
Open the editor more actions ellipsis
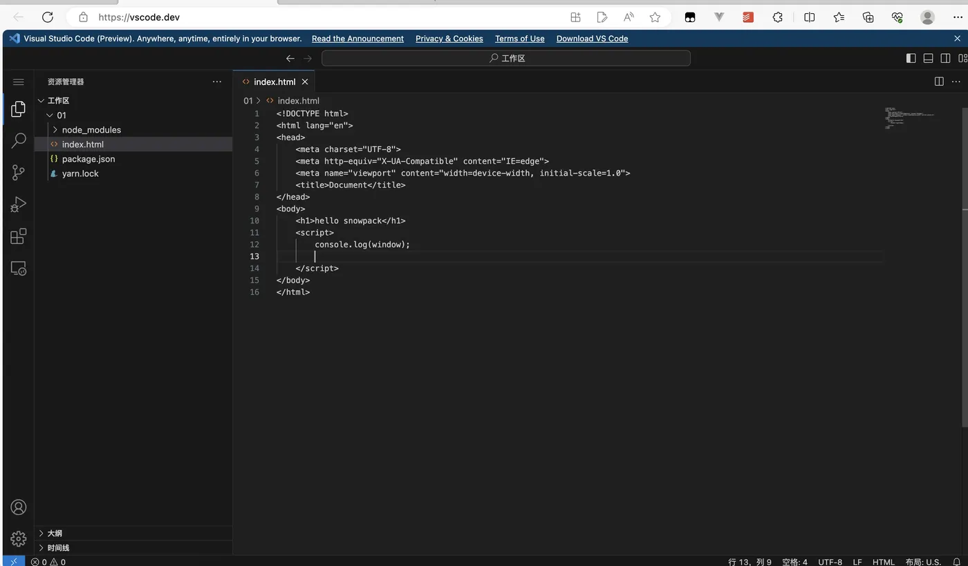click(956, 82)
